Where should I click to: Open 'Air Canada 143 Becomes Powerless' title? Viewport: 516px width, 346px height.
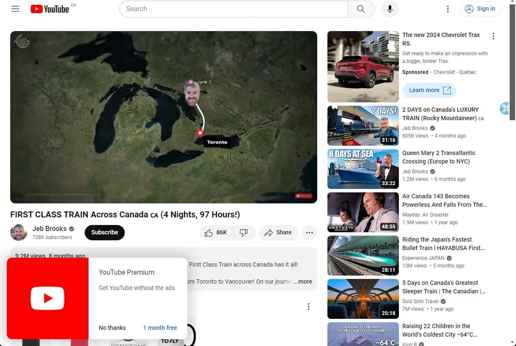pyautogui.click(x=444, y=201)
